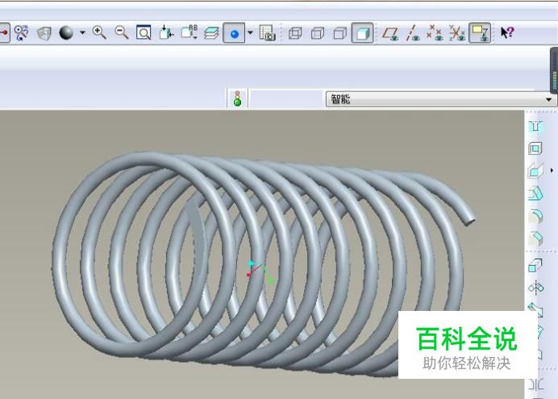Image resolution: width=558 pixels, height=399 pixels.
Task: Expand the appearance sphere dropdown arrow
Action: (82, 33)
